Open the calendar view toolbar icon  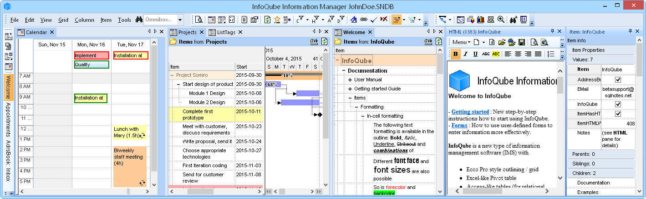tap(212, 20)
